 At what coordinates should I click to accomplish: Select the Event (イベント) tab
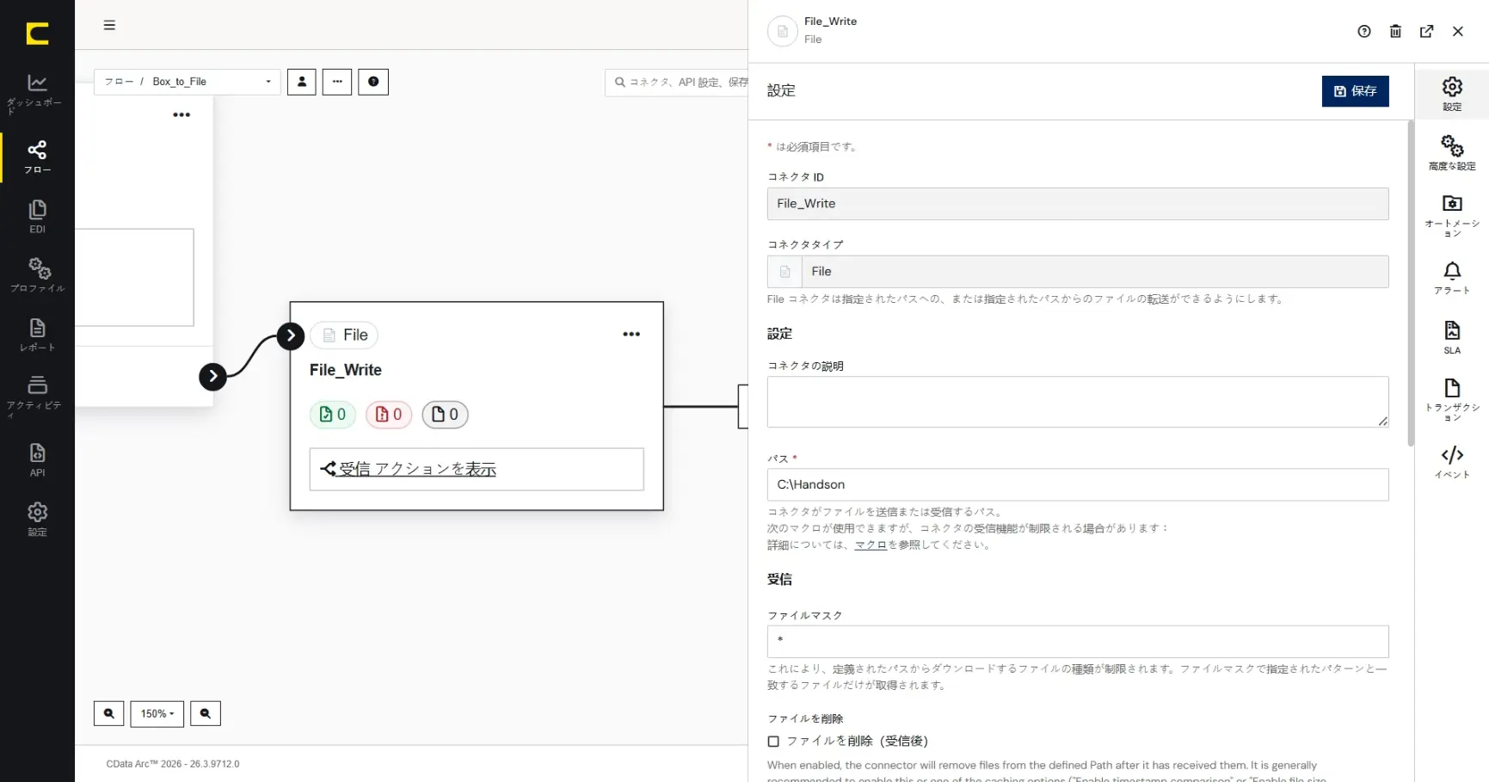(1452, 462)
